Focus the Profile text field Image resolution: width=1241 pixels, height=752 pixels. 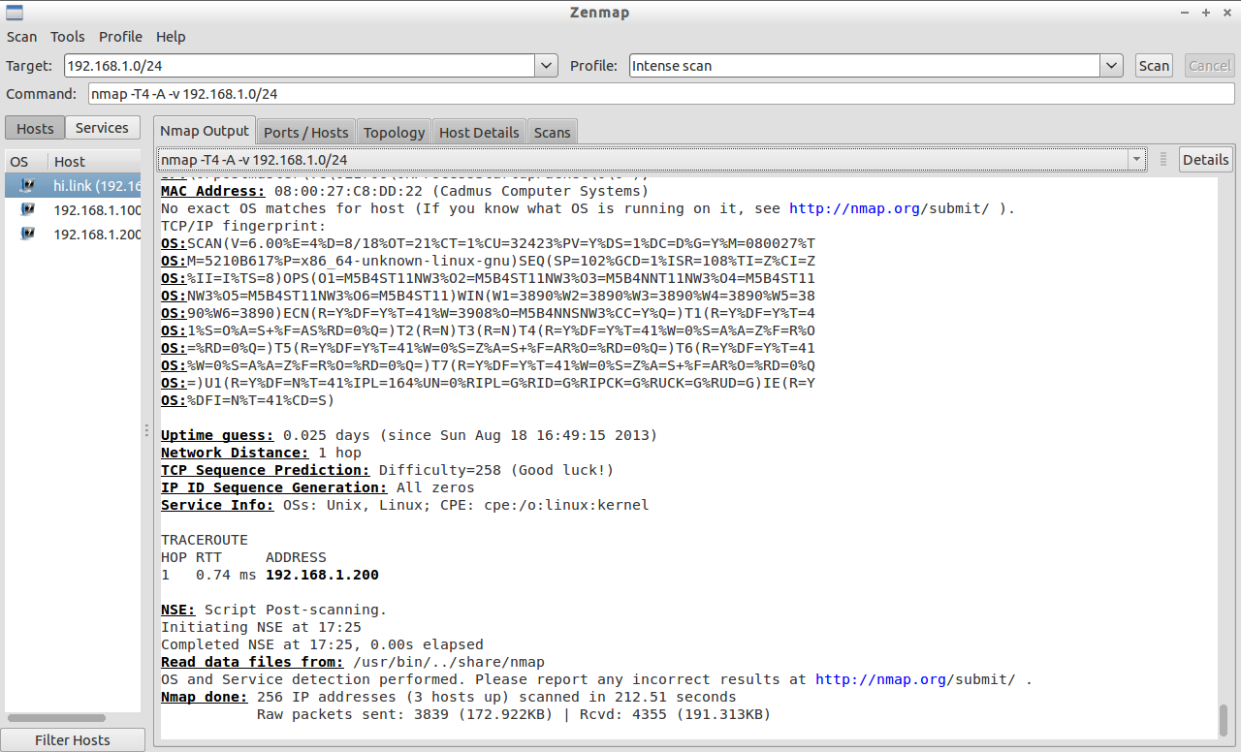pyautogui.click(x=865, y=66)
